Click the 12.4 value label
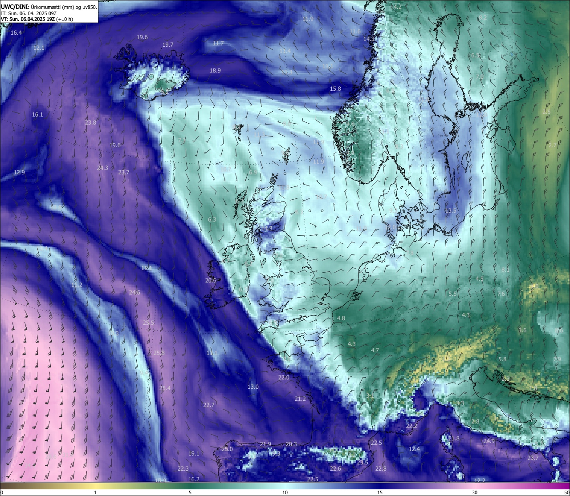The width and height of the screenshot is (570, 496). [x=414, y=449]
